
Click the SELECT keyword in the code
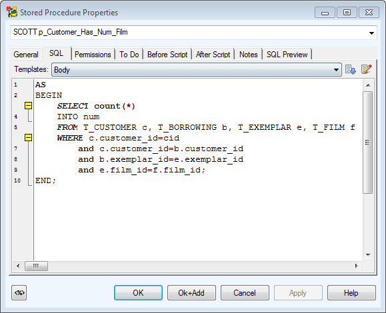tap(73, 106)
